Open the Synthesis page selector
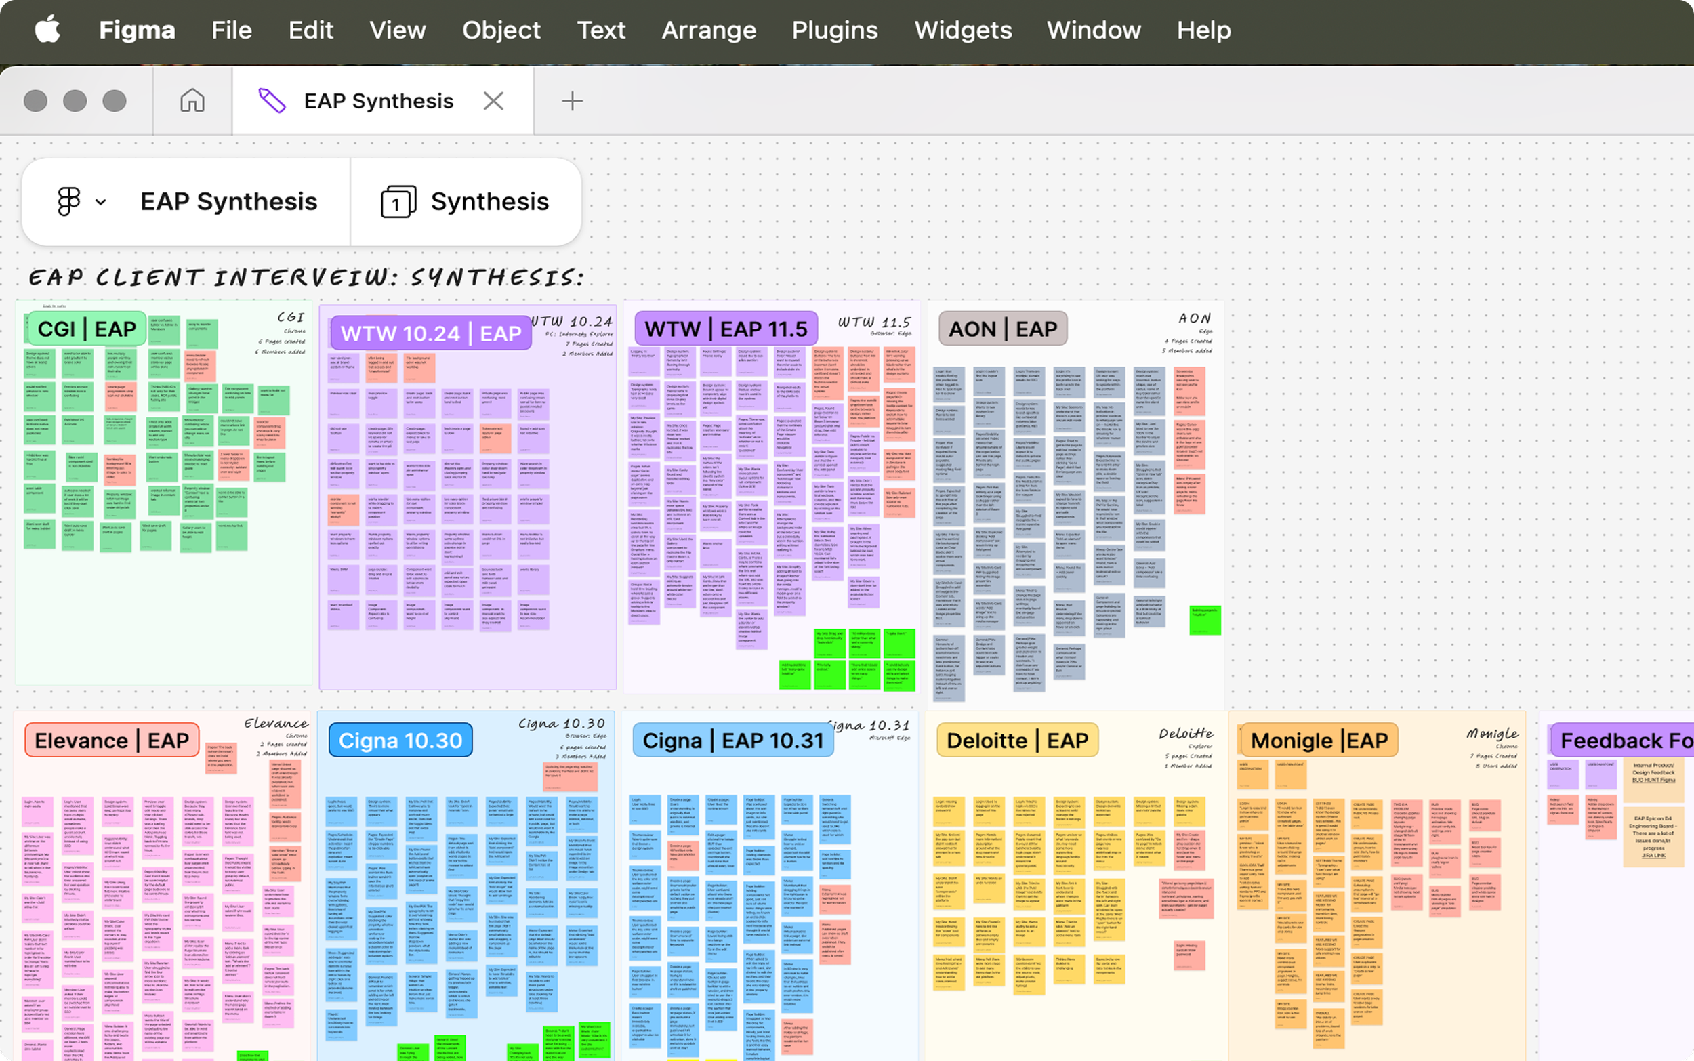This screenshot has height=1061, width=1694. 489,202
